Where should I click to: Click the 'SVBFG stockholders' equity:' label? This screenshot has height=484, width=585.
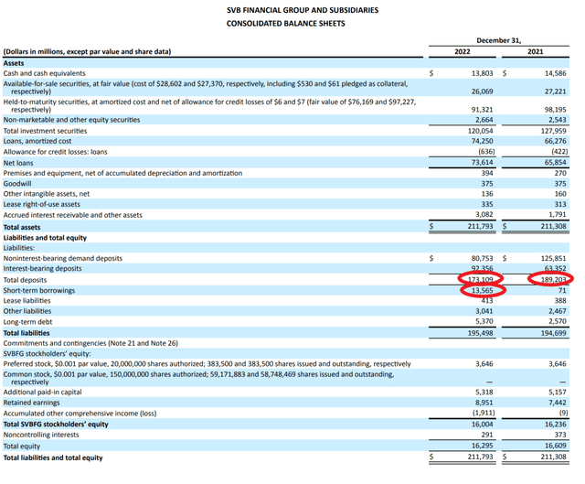(47, 354)
